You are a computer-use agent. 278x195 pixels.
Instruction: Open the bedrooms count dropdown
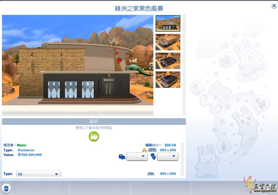pyautogui.click(x=137, y=156)
